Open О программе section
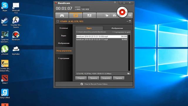The image size is (188, 106). point(64,58)
